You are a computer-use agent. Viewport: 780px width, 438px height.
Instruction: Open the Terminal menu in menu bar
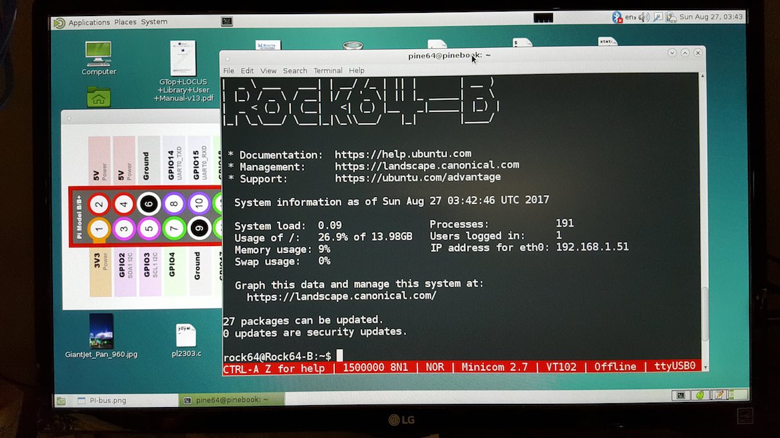pos(328,71)
